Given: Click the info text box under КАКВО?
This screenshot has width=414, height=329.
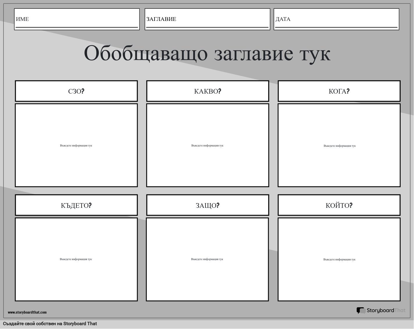Looking at the screenshot, I should pyautogui.click(x=207, y=145).
